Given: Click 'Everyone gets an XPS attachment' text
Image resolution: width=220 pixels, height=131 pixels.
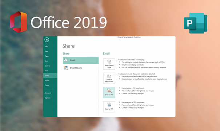Looking at the screenshot, I should coord(133,102).
